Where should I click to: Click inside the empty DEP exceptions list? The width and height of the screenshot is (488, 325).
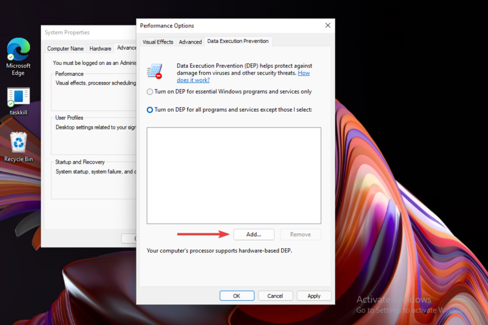[x=234, y=175]
